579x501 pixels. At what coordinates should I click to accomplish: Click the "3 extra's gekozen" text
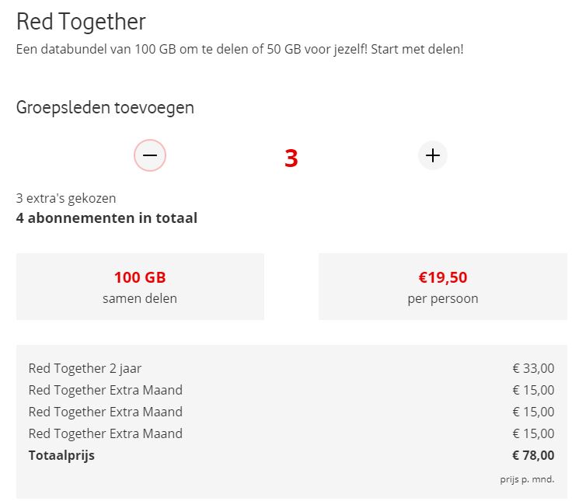point(66,198)
